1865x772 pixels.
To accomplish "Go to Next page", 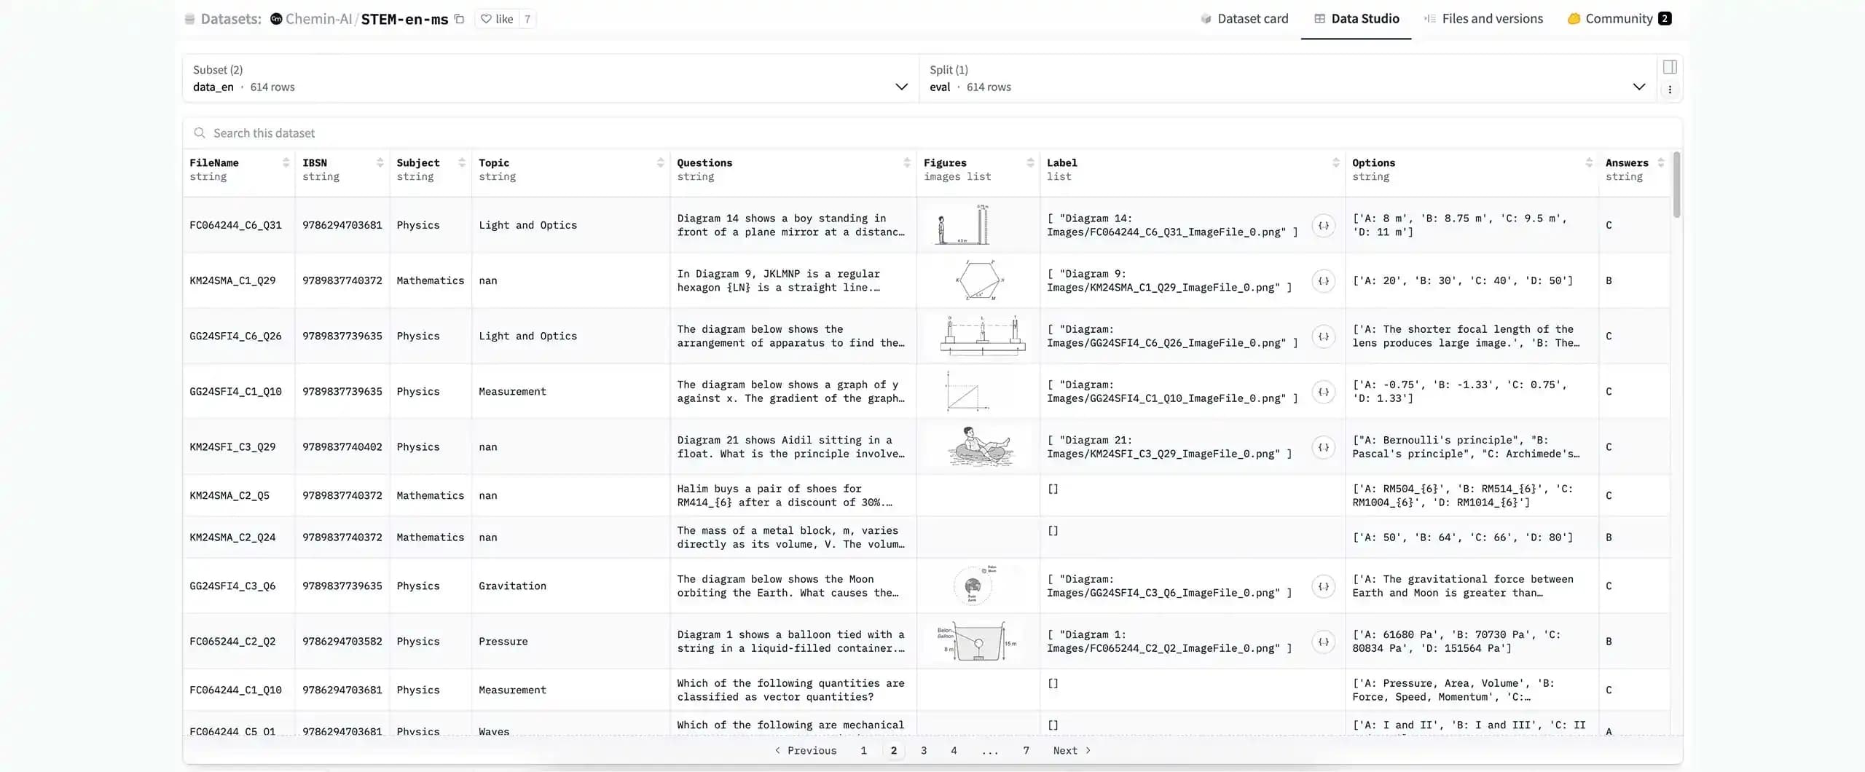I will coord(1072,751).
